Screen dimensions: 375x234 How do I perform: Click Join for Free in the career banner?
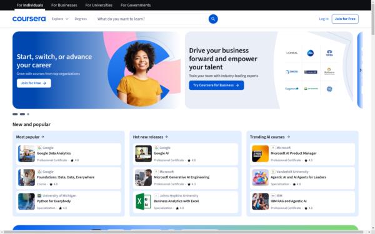[34, 83]
